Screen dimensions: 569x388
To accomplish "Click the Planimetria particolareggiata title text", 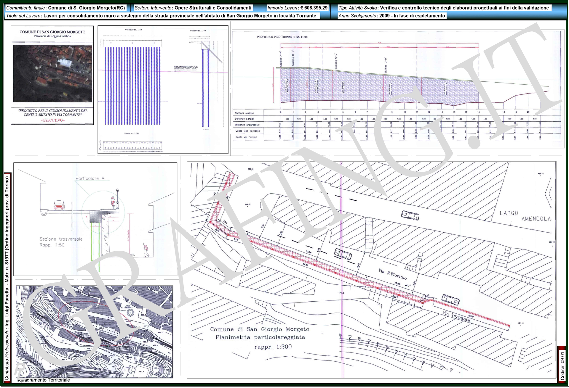I will click(x=260, y=338).
